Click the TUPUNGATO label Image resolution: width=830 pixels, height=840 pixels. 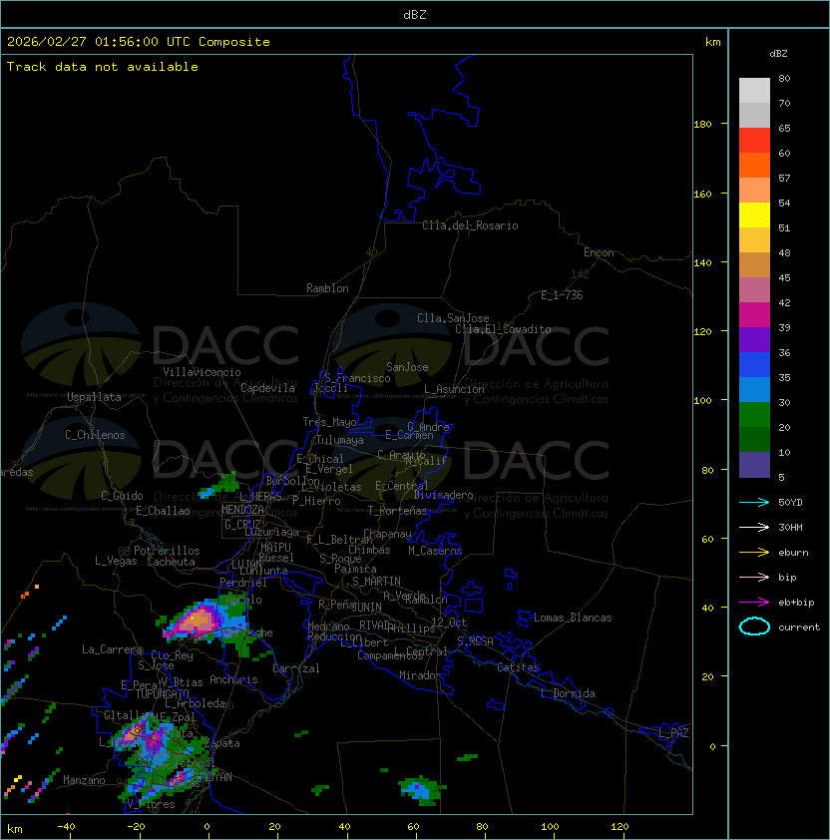162,693
